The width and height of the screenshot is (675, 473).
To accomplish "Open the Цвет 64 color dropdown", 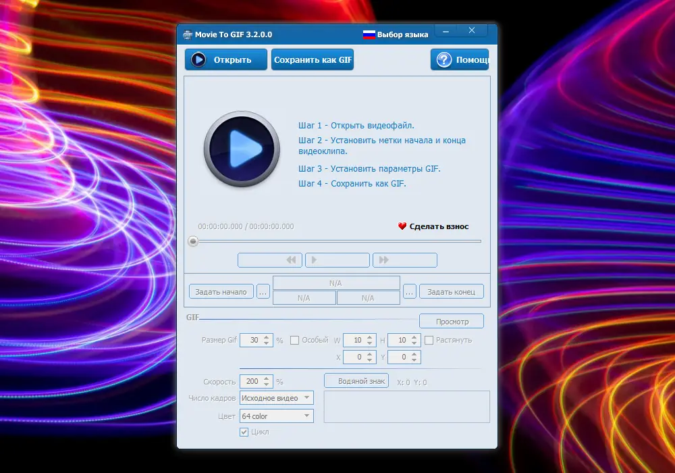I will click(x=276, y=416).
